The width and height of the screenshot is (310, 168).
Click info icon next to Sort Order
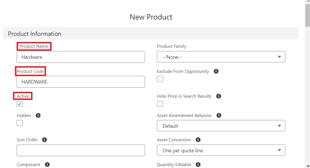44,140
